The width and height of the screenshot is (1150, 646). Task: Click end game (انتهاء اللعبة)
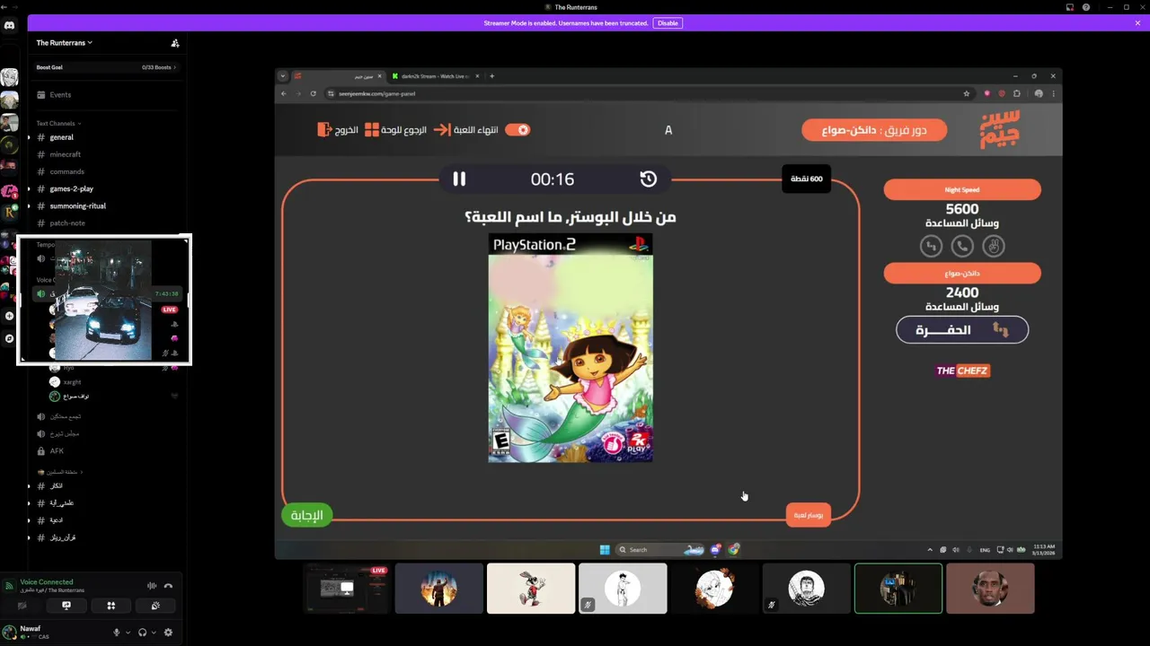coord(467,130)
